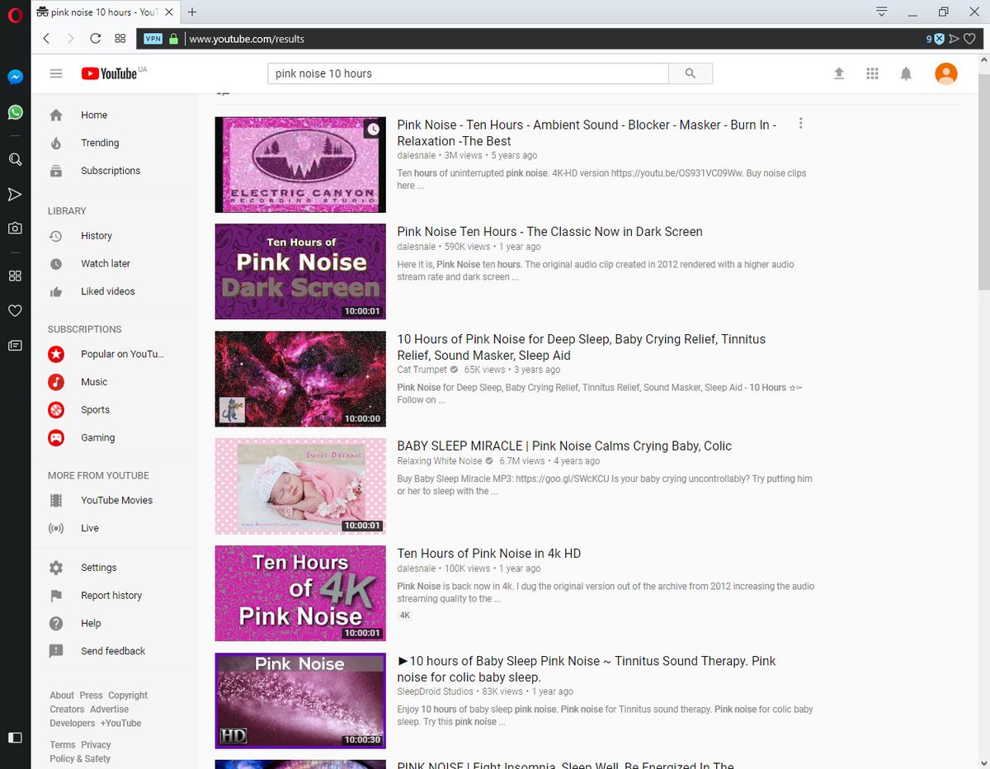Open SleepDroid Studios channel link

[436, 691]
